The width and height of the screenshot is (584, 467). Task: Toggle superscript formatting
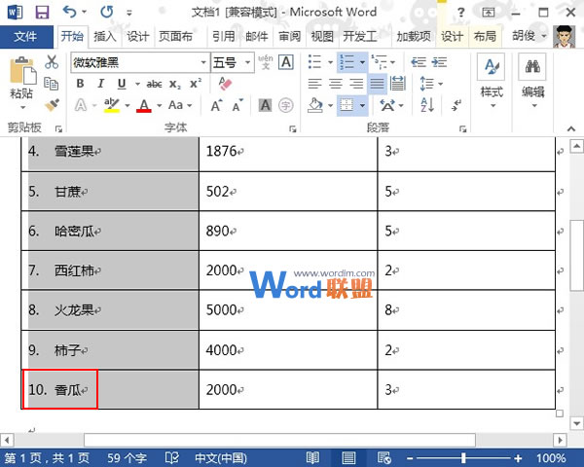[196, 84]
